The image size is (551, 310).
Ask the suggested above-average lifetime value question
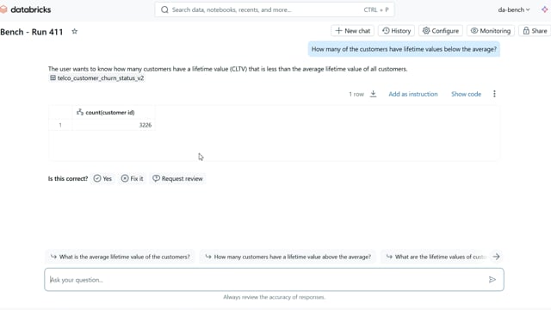pos(288,257)
